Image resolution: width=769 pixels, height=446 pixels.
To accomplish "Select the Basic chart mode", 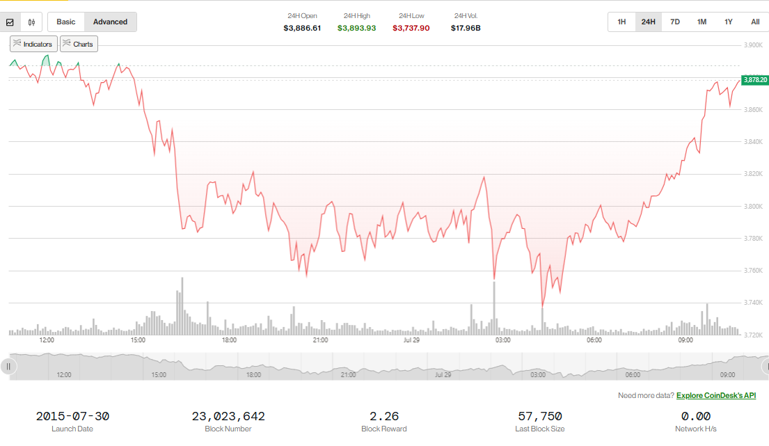I will pos(65,22).
